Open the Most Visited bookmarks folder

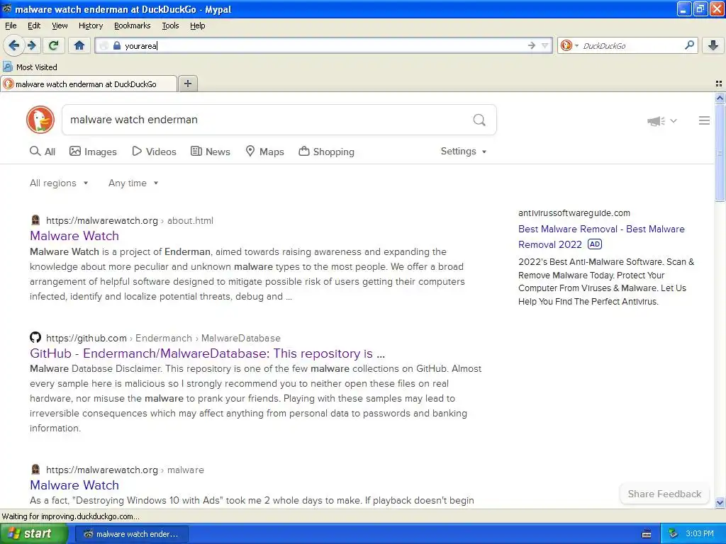point(30,67)
